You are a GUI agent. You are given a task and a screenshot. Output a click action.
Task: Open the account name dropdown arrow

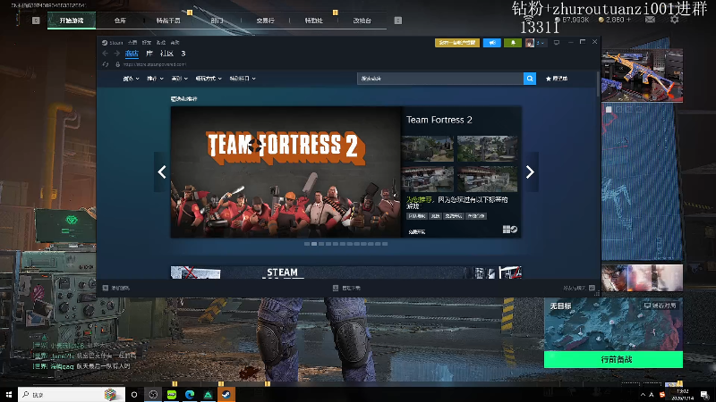click(541, 43)
